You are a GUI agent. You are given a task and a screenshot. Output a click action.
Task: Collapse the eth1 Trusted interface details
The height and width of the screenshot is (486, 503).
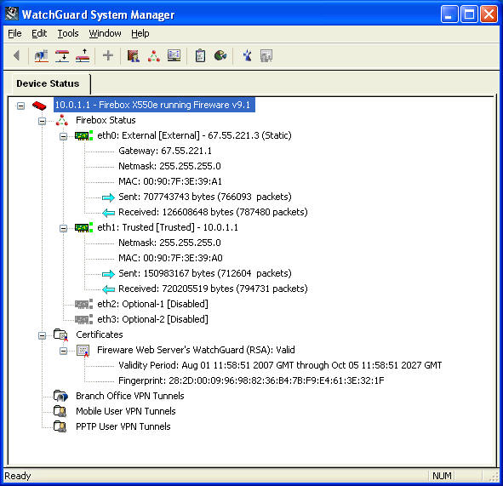pos(64,228)
